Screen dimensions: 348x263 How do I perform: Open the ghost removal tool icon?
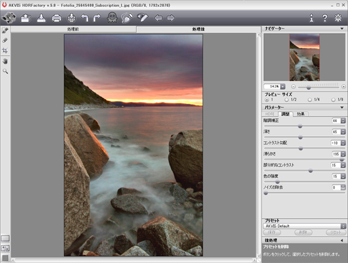[112, 17]
